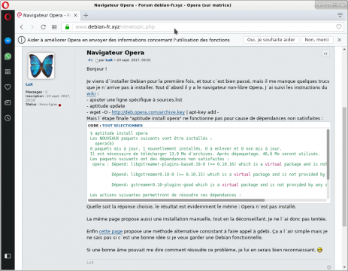This screenshot has height=271, width=348.
Task: Click the page scrollbar up arrow
Action: (344, 49)
